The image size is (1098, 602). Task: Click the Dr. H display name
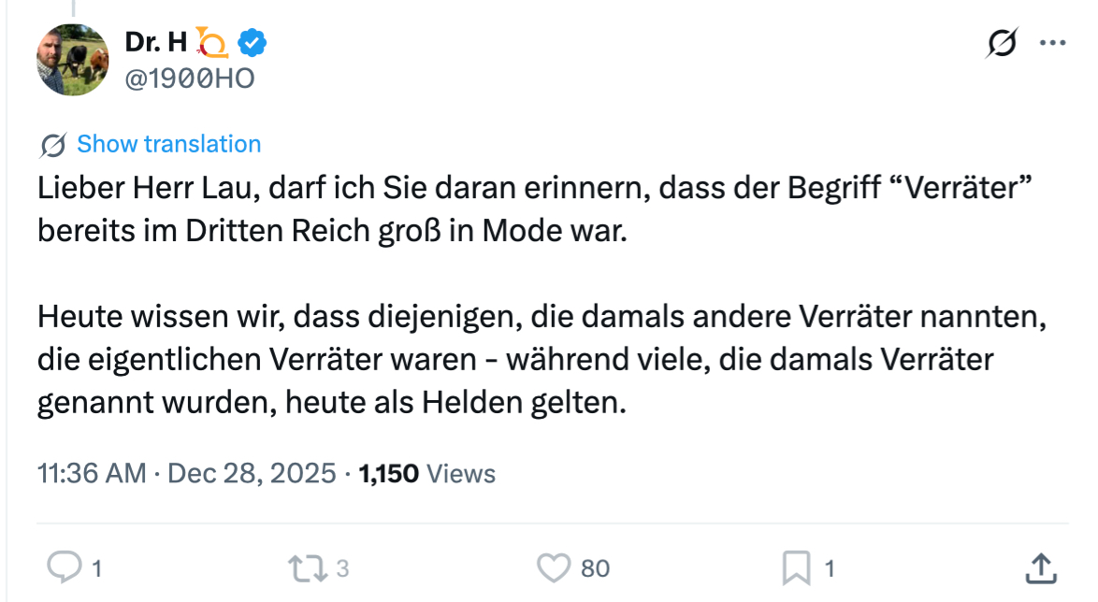pyautogui.click(x=155, y=41)
